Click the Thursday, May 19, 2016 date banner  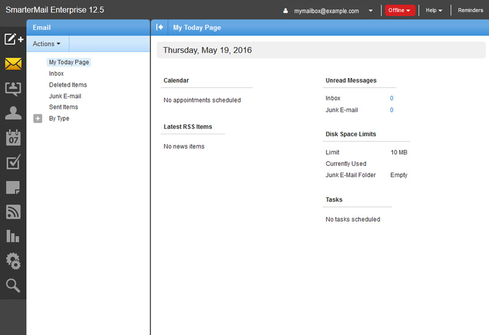click(321, 50)
